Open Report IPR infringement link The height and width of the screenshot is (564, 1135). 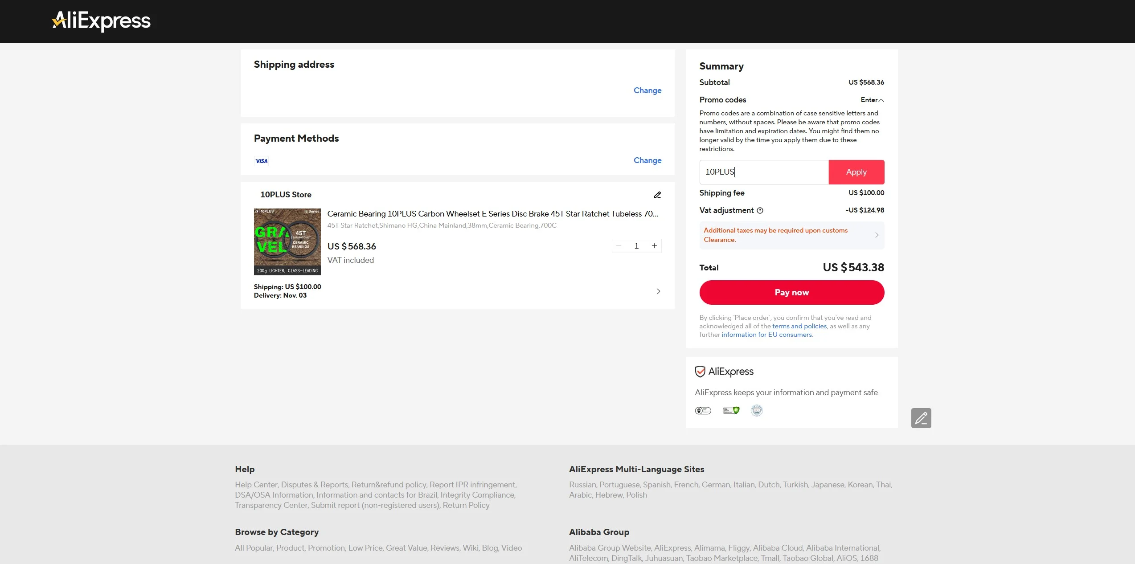tap(473, 485)
